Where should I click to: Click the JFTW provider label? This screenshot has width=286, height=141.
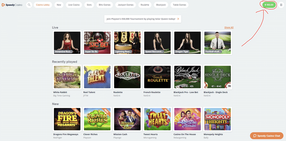[86, 96]
